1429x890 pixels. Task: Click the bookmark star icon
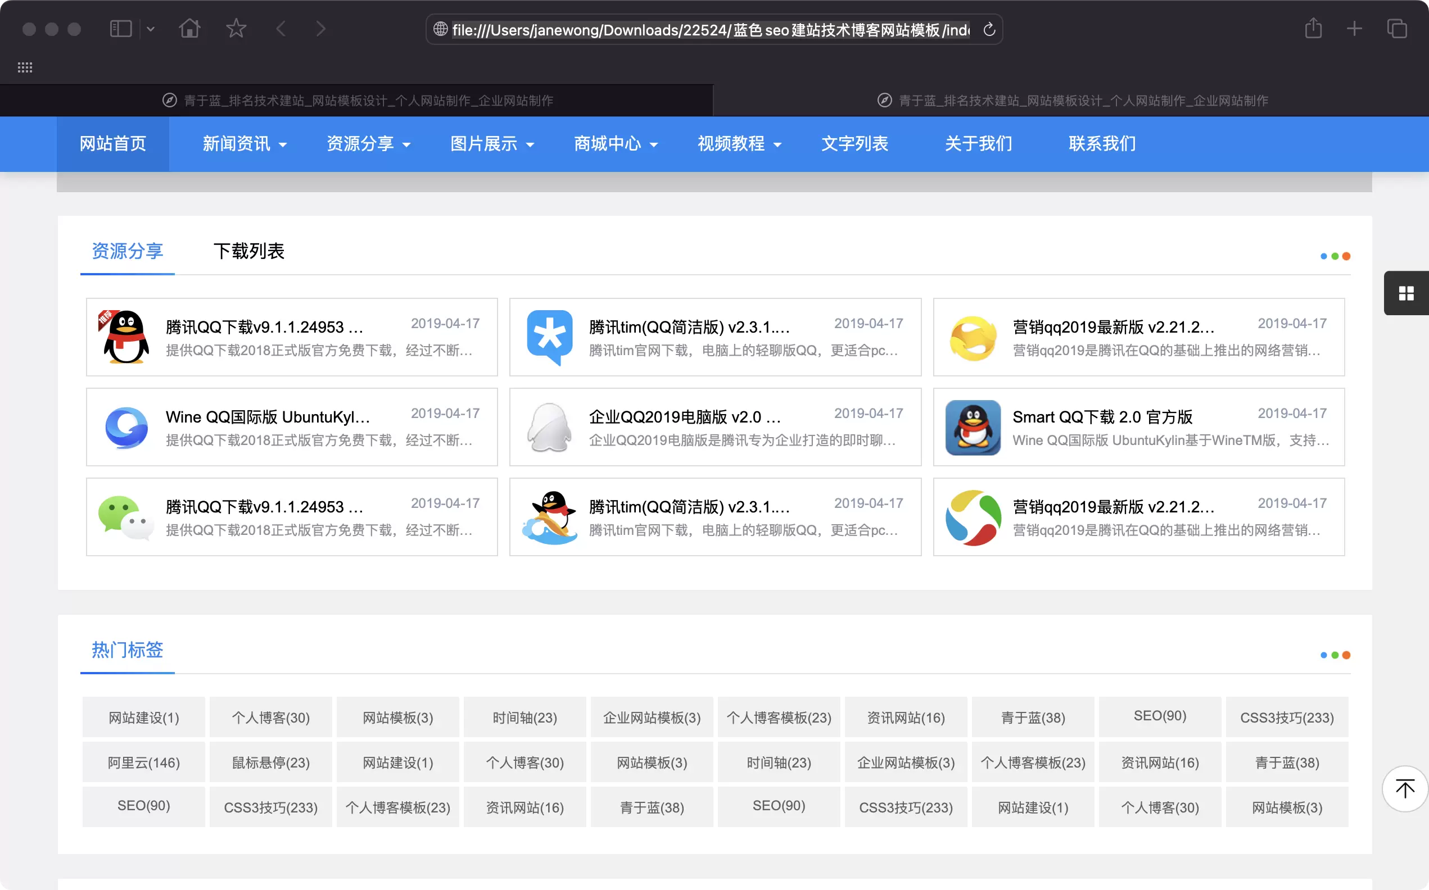[236, 28]
